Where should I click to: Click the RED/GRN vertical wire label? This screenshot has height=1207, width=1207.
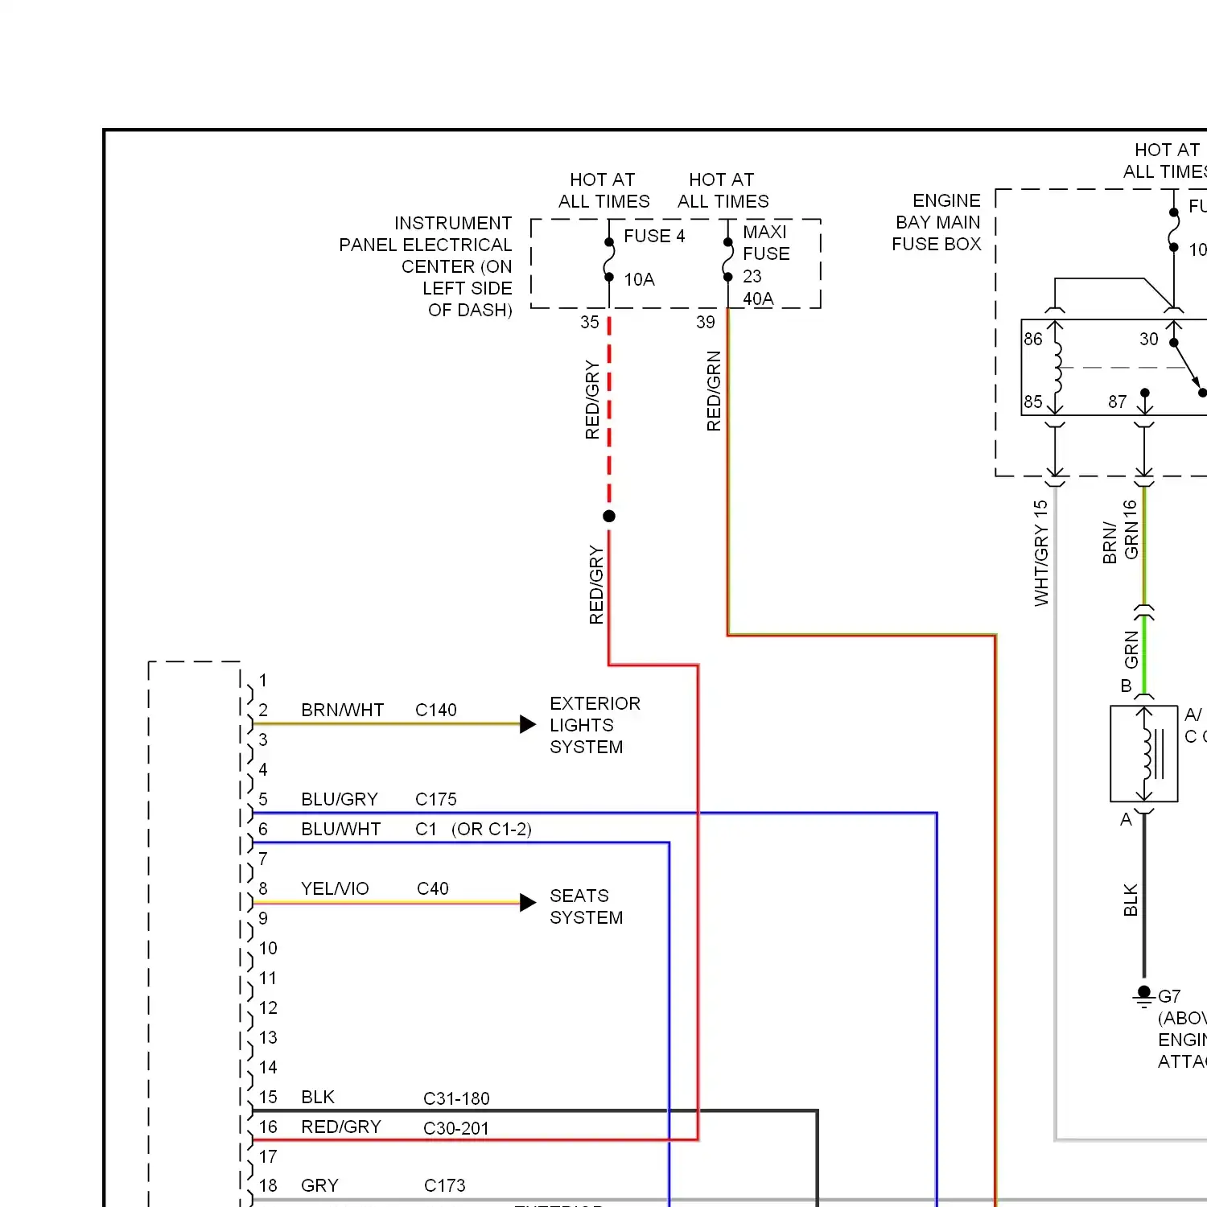pyautogui.click(x=714, y=391)
